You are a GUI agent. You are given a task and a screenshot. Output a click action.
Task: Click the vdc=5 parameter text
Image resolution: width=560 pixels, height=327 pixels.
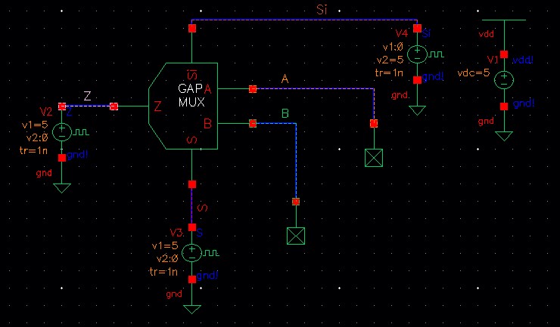[474, 73]
